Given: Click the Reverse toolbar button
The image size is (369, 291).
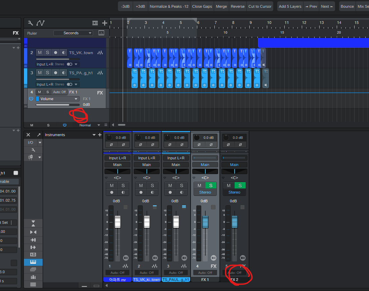Looking at the screenshot, I should [x=238, y=6].
